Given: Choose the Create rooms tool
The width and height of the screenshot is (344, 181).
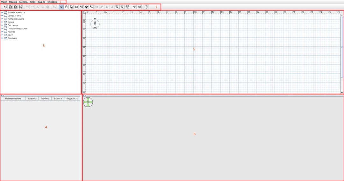Looking at the screenshot, I should click(76, 7).
